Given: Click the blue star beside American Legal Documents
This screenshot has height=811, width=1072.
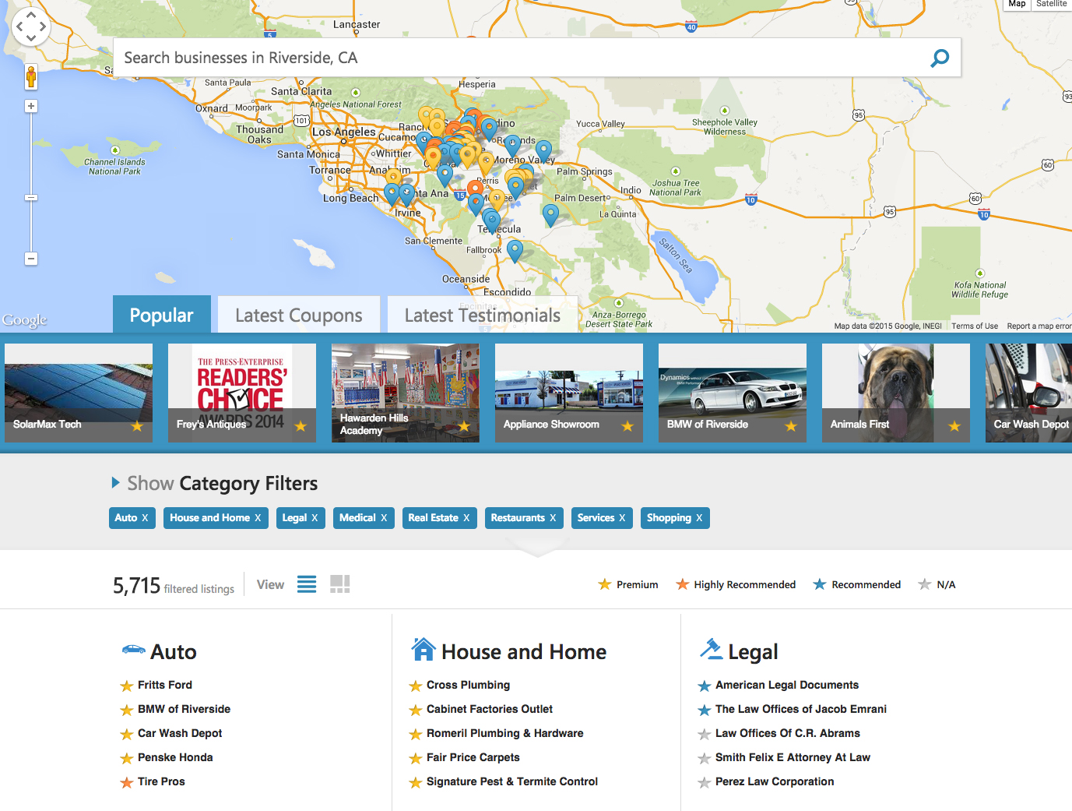Looking at the screenshot, I should coord(705,686).
